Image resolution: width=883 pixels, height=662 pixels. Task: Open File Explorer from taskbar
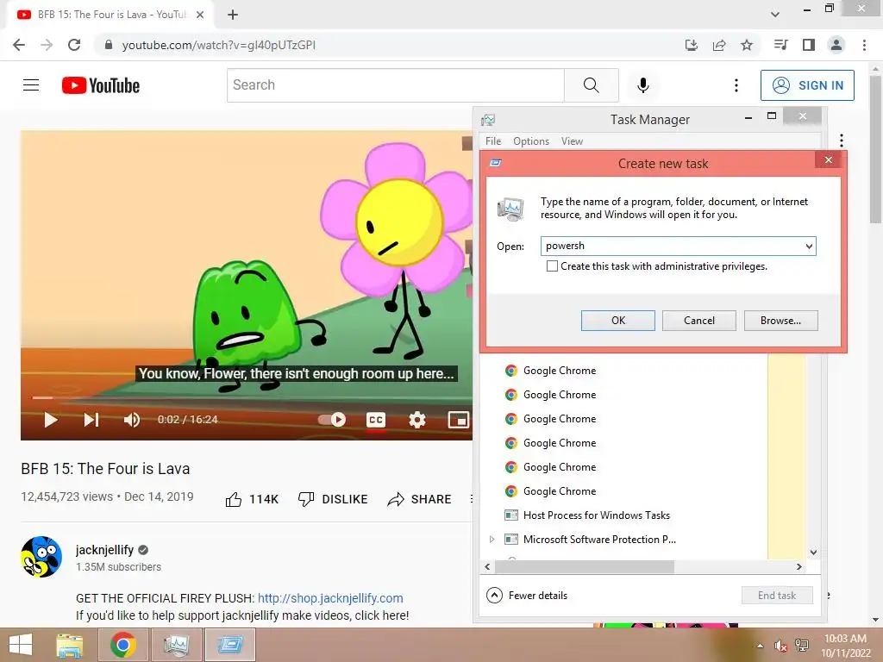click(x=70, y=645)
